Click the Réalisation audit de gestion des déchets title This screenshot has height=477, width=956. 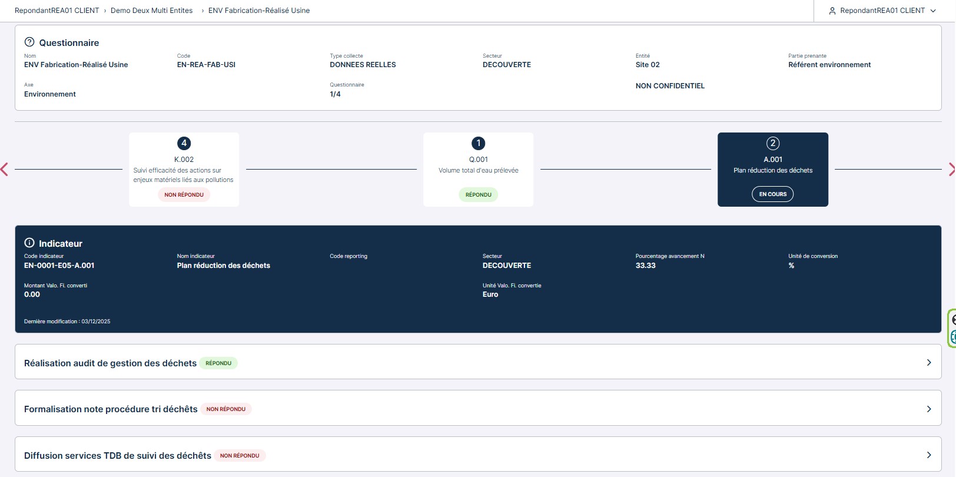110,363
